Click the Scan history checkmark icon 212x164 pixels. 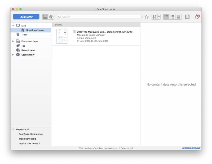coord(18,55)
